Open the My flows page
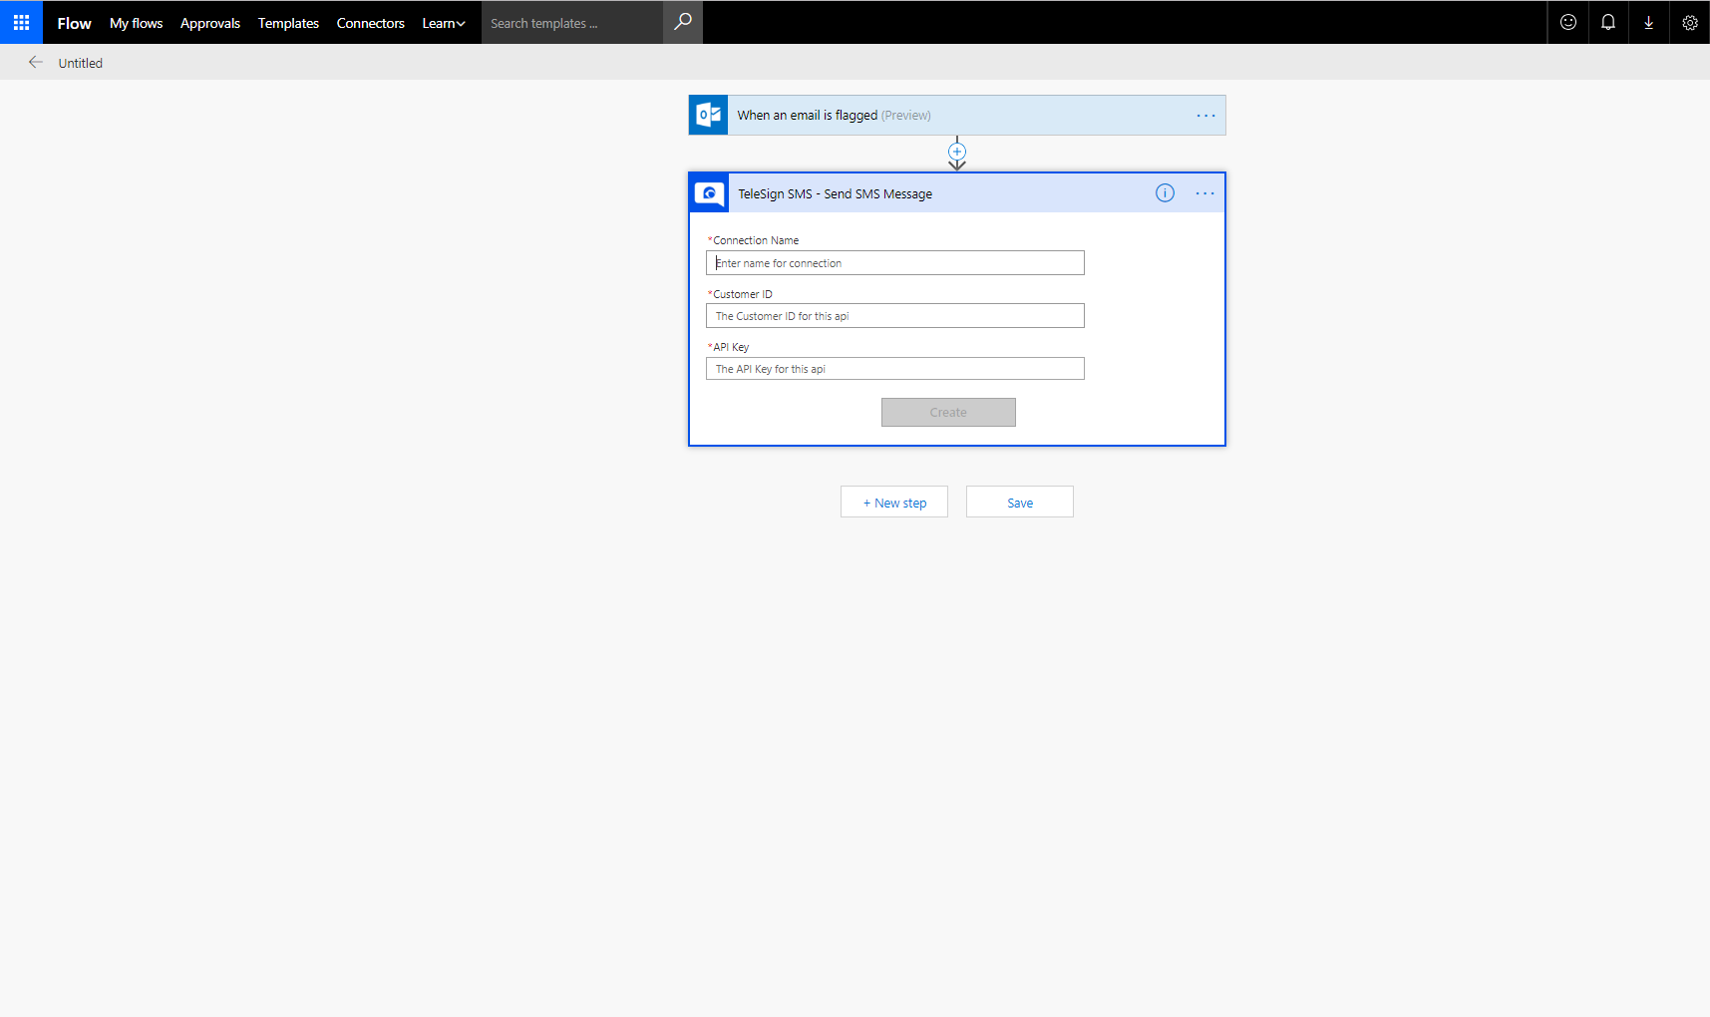The height and width of the screenshot is (1017, 1710). pos(136,23)
